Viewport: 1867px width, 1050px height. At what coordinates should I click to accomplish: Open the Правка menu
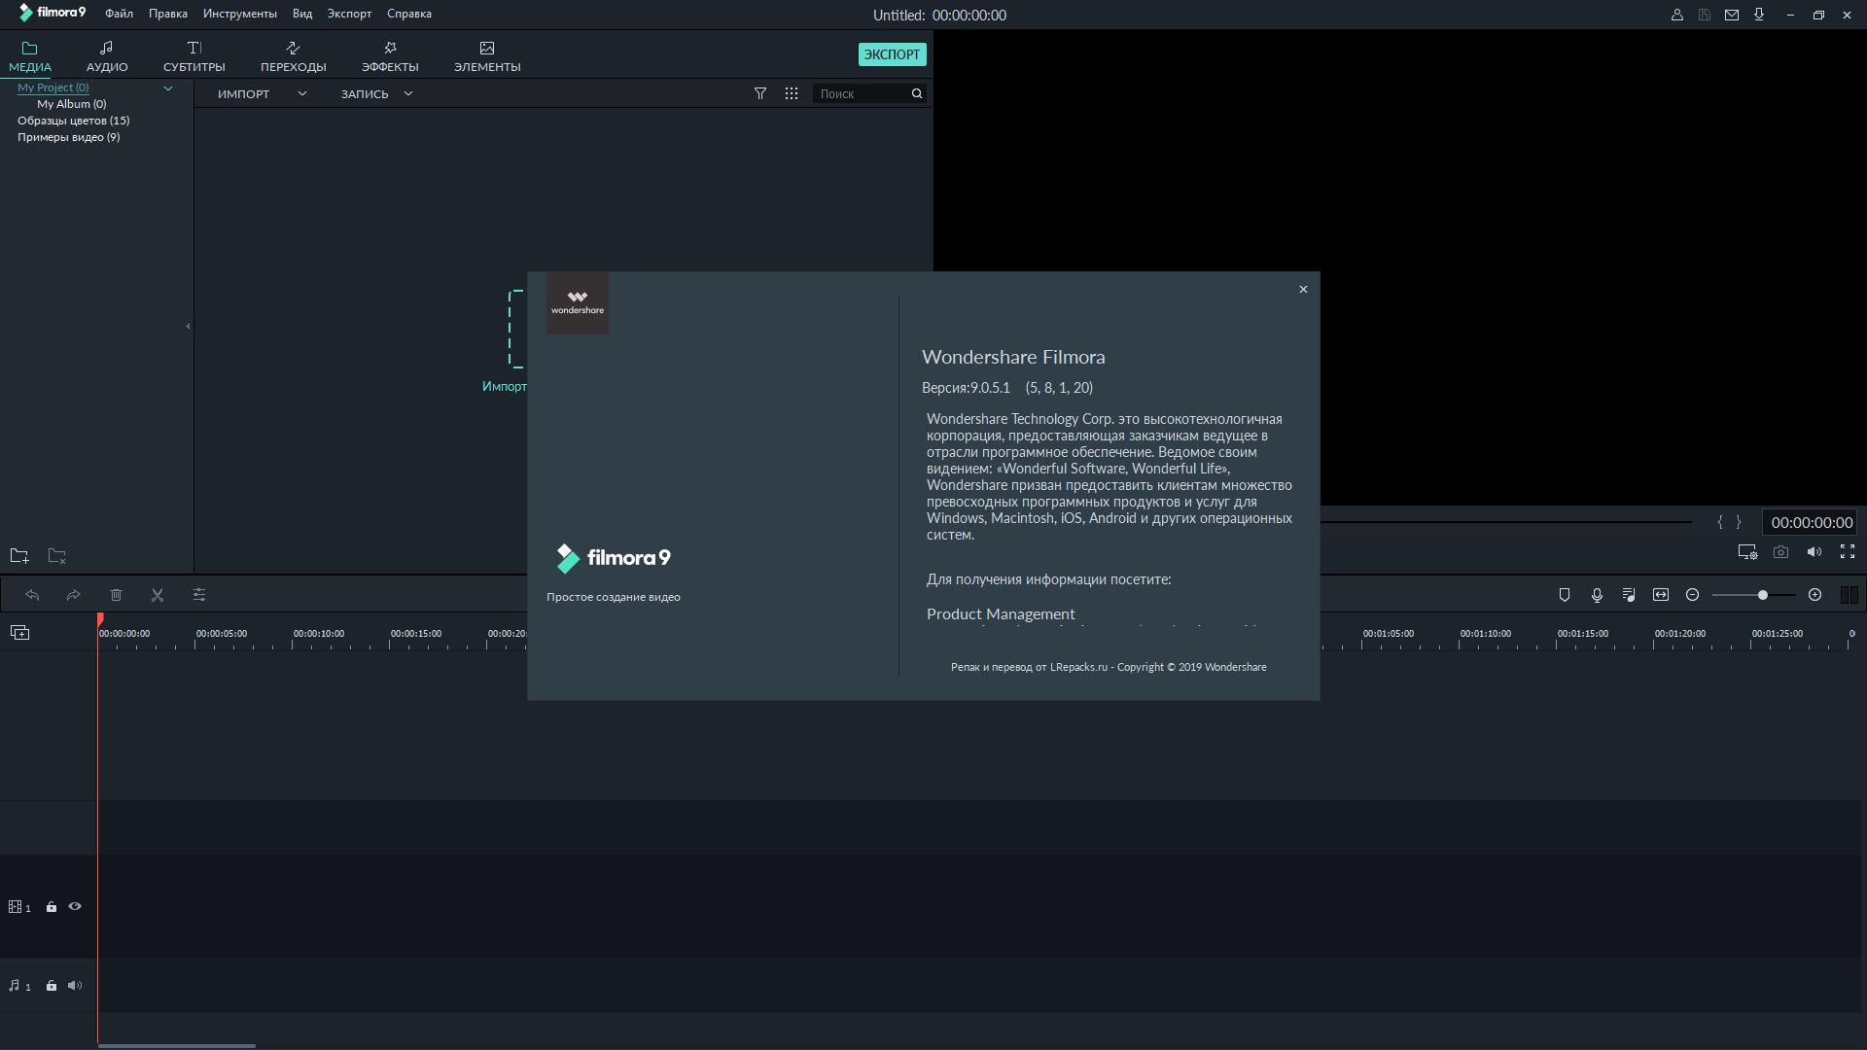coord(168,14)
